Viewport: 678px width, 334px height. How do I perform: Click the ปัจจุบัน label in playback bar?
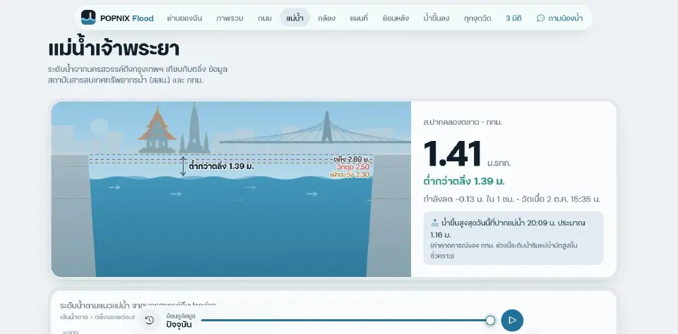179,325
